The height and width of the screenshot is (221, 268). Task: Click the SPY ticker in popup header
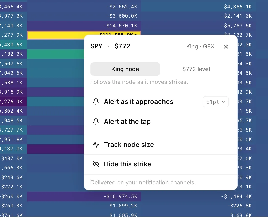pos(96,46)
